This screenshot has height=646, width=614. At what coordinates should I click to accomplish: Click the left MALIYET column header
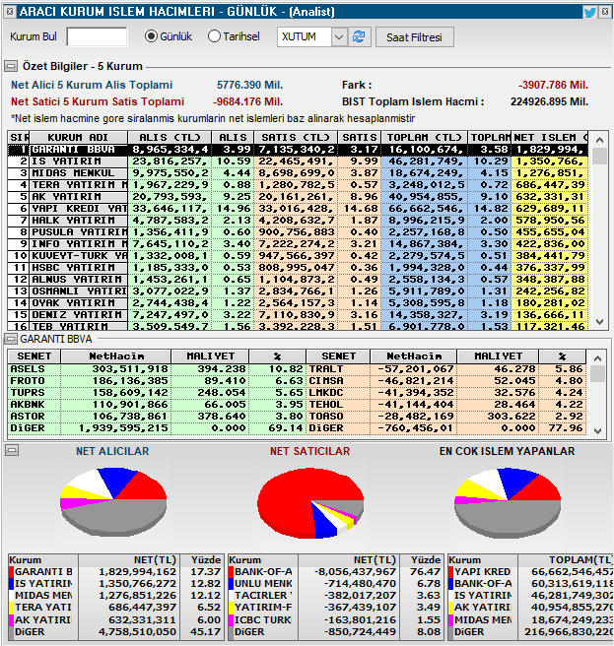(210, 356)
